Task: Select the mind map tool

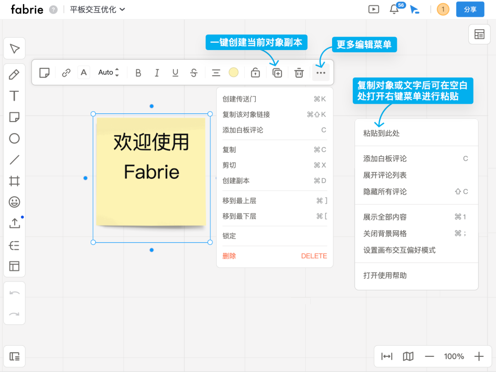Action: (14, 245)
